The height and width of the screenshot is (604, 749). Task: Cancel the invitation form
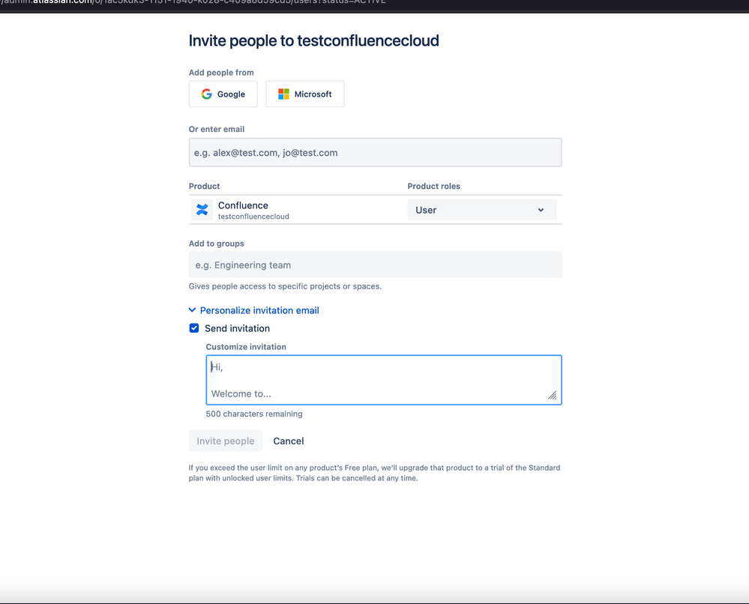(289, 441)
